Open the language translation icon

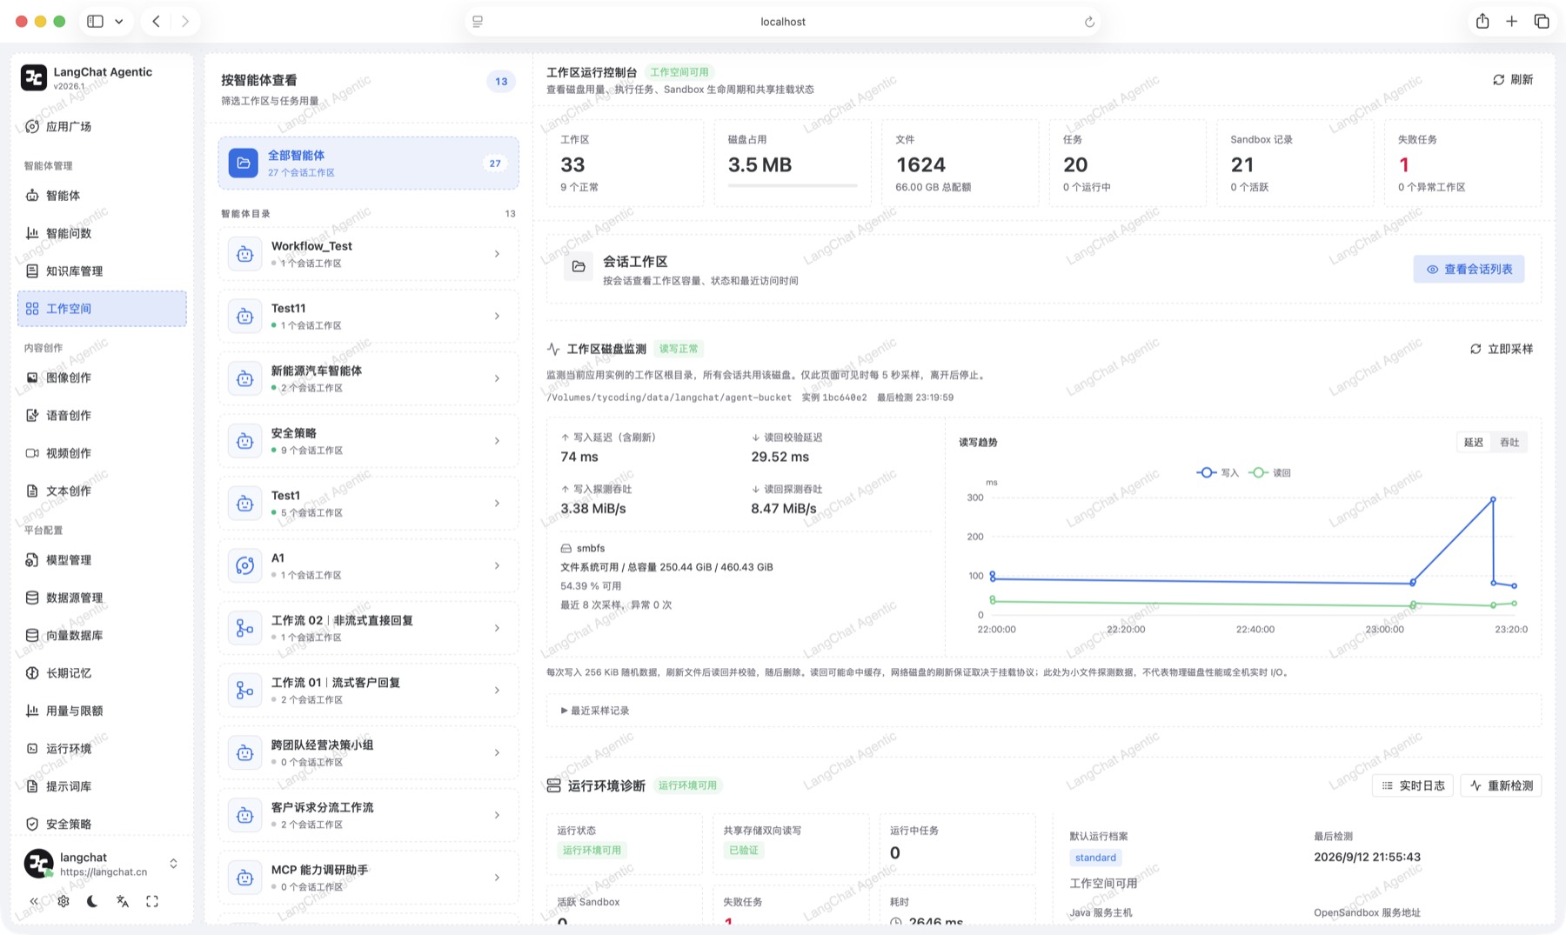click(123, 901)
